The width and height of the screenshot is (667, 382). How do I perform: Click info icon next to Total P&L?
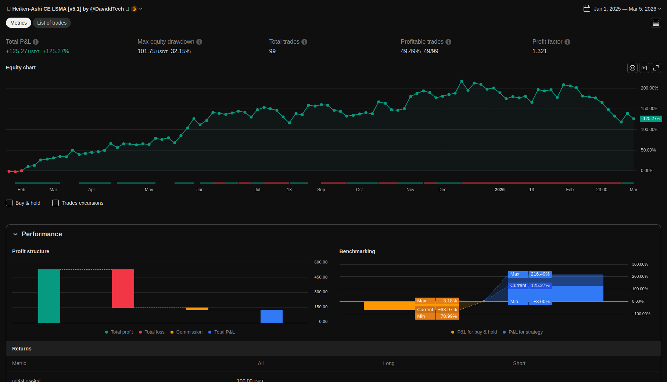coord(36,42)
